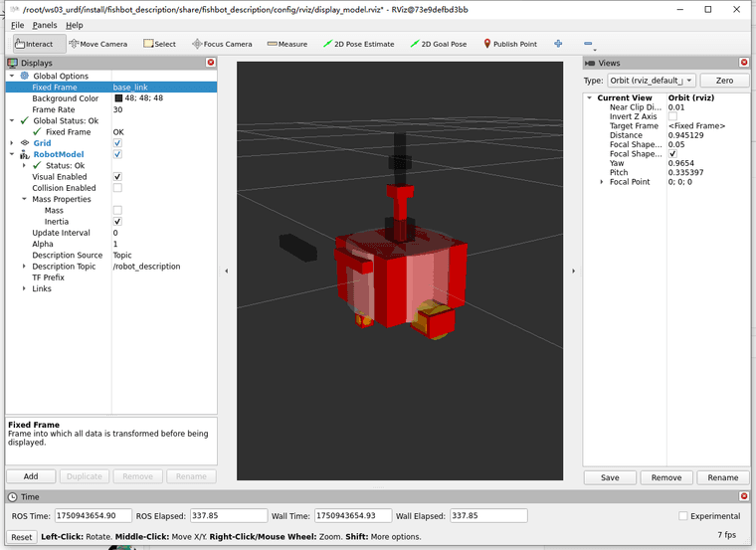Viewport: 756px width, 550px height.
Task: Click the Views Remove button
Action: (666, 477)
